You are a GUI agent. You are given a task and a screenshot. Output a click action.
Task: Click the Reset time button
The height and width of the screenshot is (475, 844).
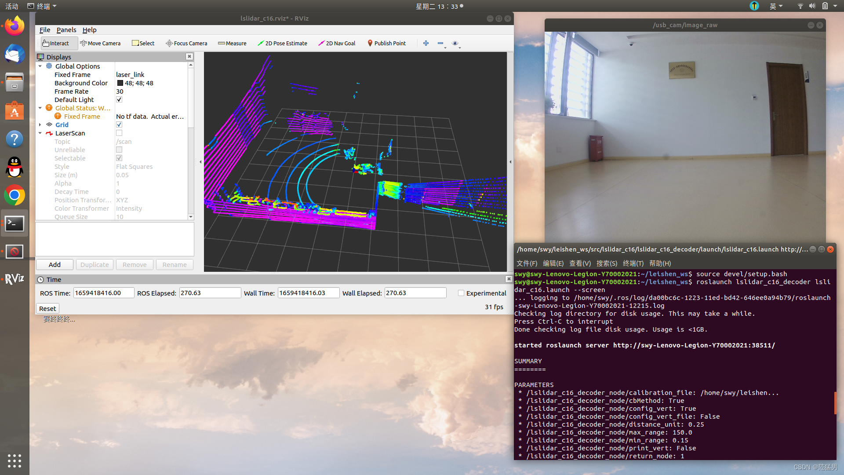[47, 308]
